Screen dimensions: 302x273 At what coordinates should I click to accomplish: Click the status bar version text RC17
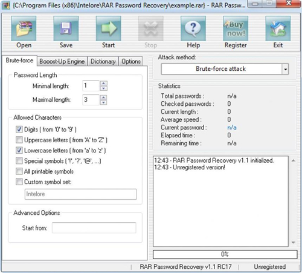[x=185, y=267]
